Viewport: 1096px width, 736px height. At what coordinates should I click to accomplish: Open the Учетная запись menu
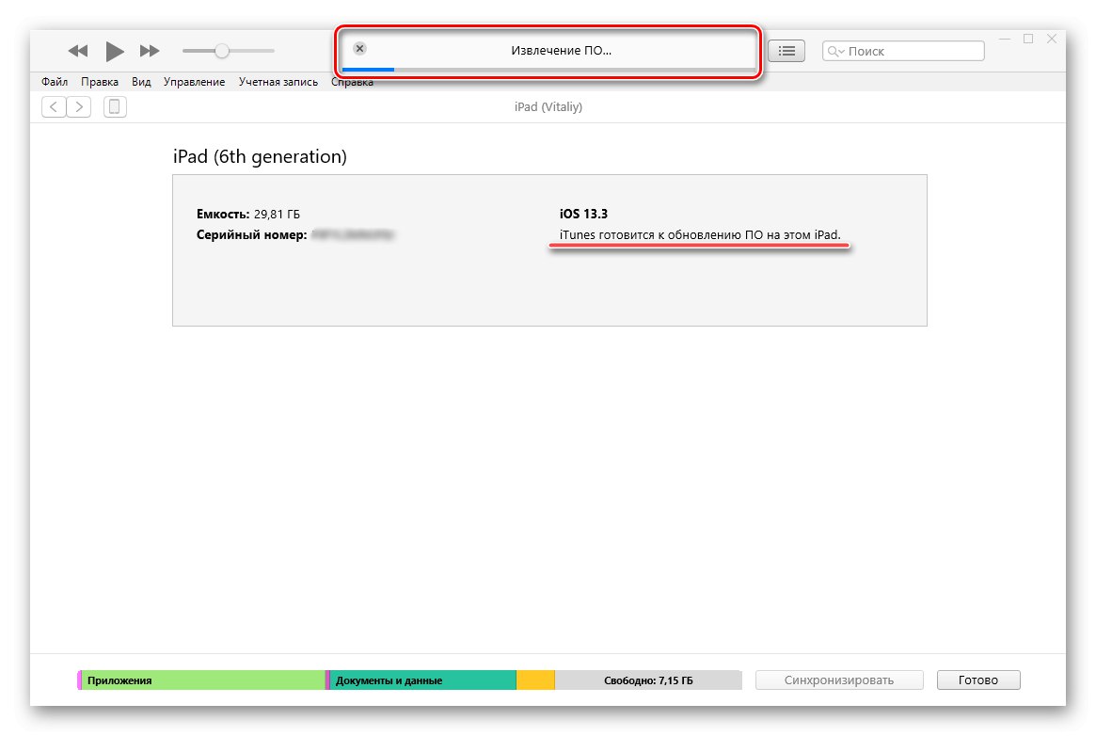pos(278,82)
